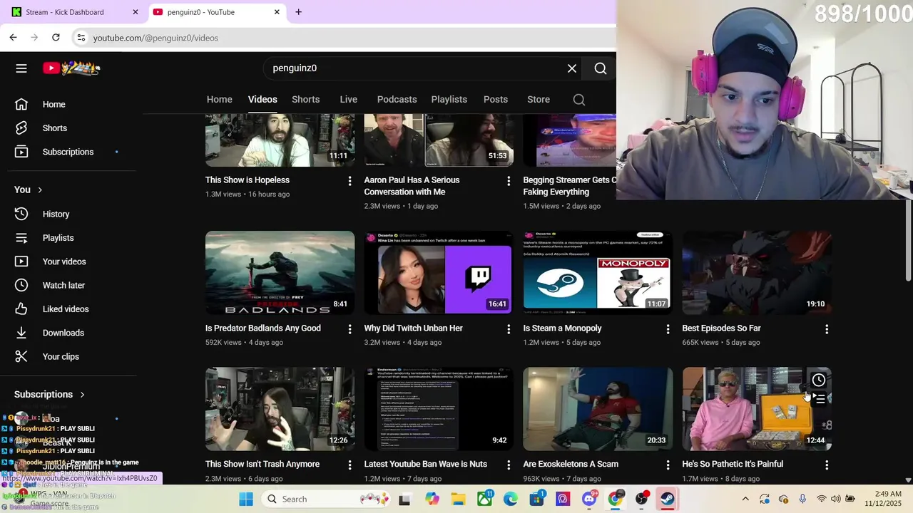Viewport: 913px width, 513px height.
Task: Open the Windows Start menu
Action: [x=246, y=499]
